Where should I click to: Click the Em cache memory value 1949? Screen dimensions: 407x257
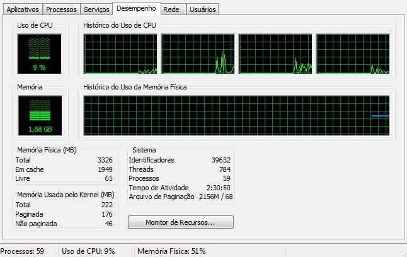point(105,169)
